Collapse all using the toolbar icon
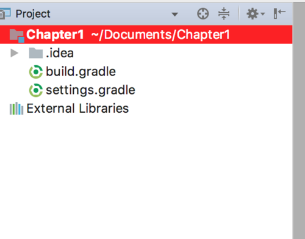 pos(224,14)
